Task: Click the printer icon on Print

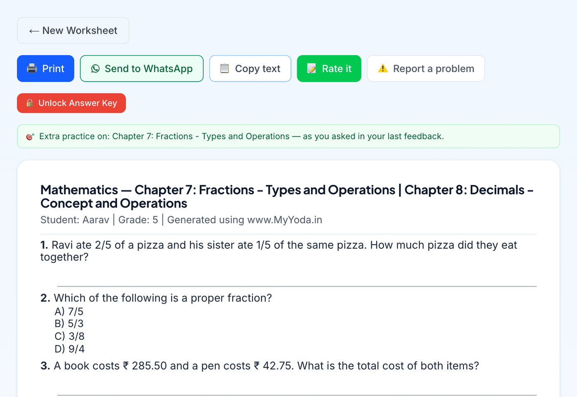Action: pyautogui.click(x=32, y=68)
